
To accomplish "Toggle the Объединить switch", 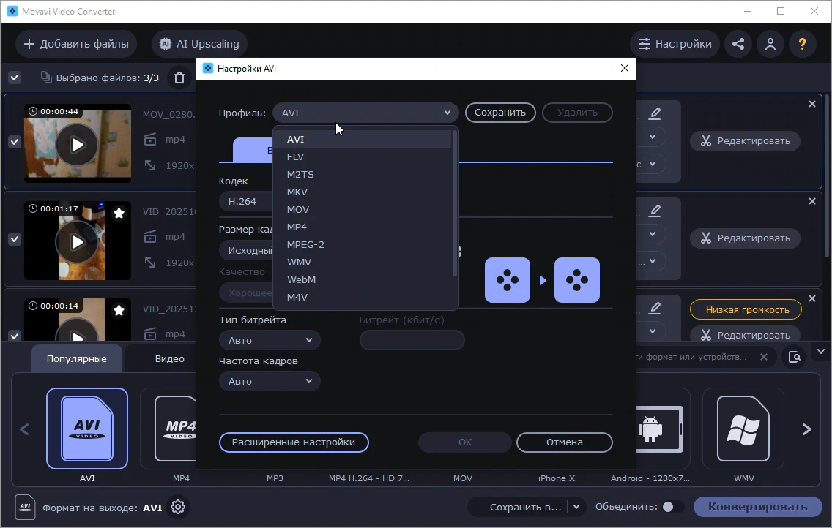I will (672, 507).
